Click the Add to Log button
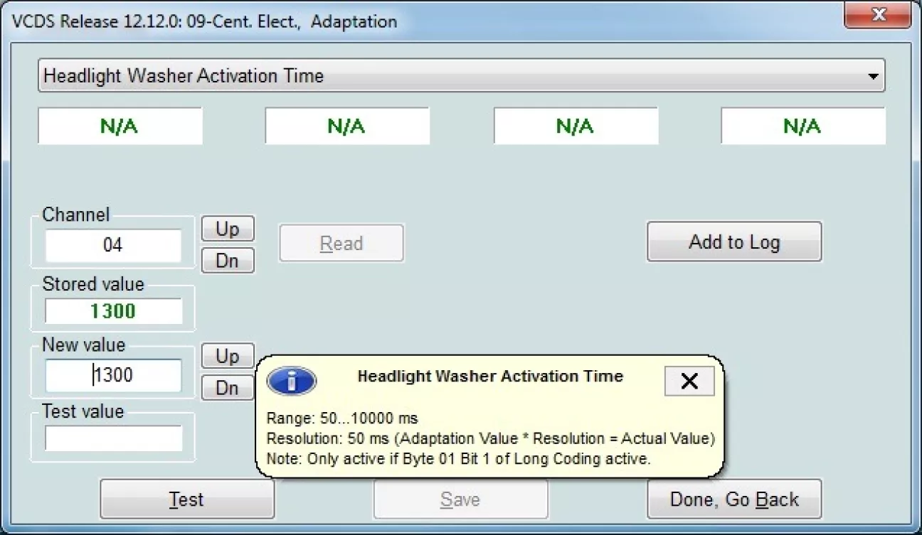This screenshot has width=922, height=535. pos(733,242)
